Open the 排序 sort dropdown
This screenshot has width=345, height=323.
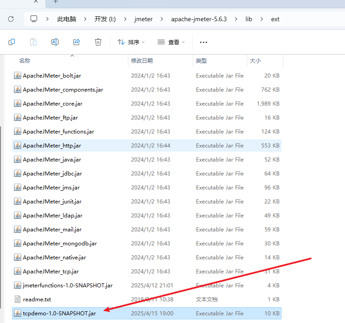(x=131, y=42)
